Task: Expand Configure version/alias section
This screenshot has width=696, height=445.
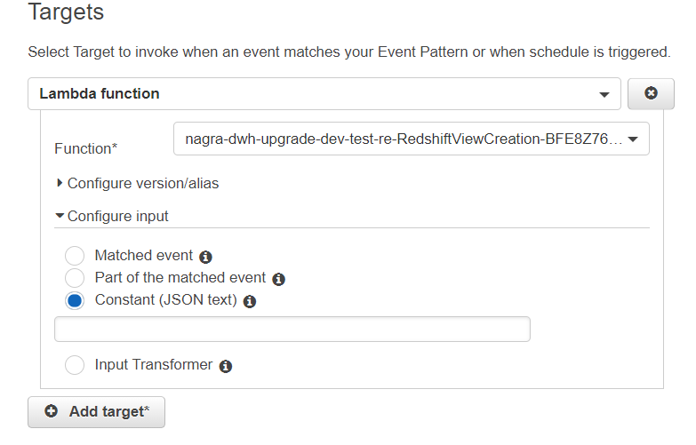Action: pos(138,184)
